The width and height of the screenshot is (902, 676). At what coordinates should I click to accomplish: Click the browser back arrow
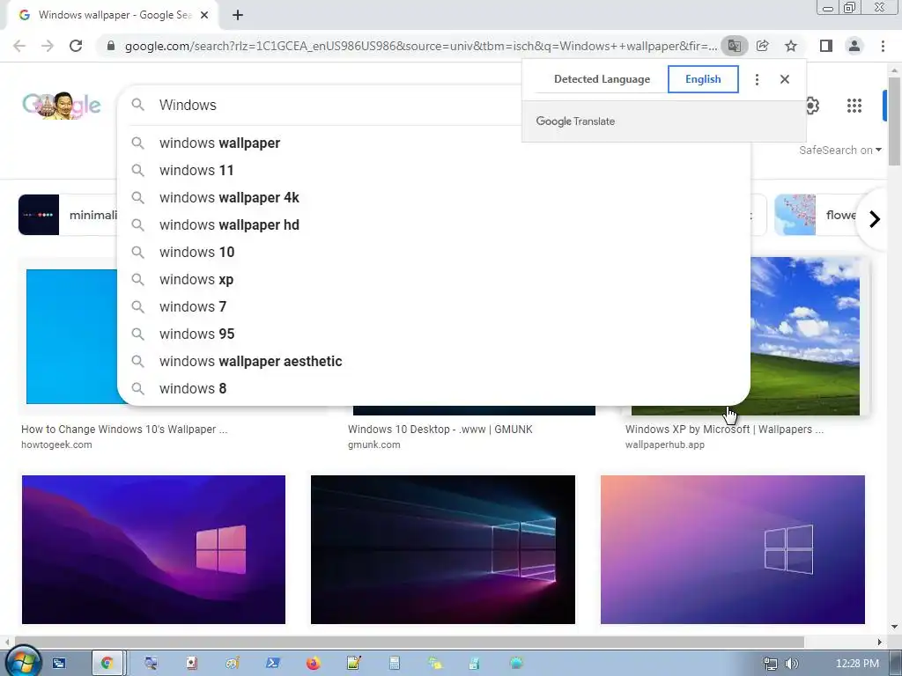19,46
